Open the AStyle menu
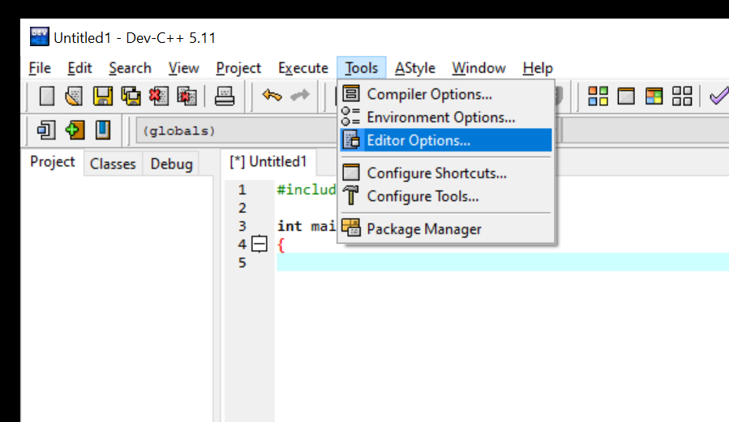The width and height of the screenshot is (729, 422). [414, 68]
